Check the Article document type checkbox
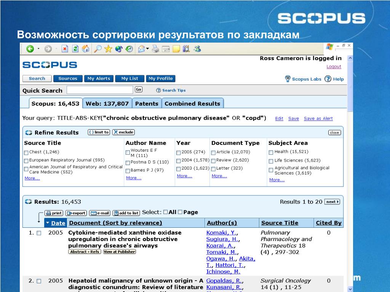 tap(213, 152)
